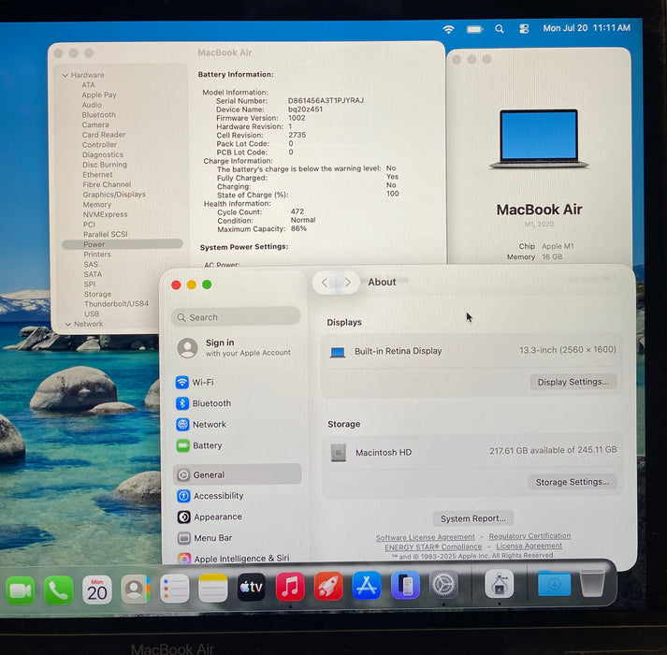Open the Downloads folder in Dock
Screen dimensions: 667x655
tap(554, 584)
